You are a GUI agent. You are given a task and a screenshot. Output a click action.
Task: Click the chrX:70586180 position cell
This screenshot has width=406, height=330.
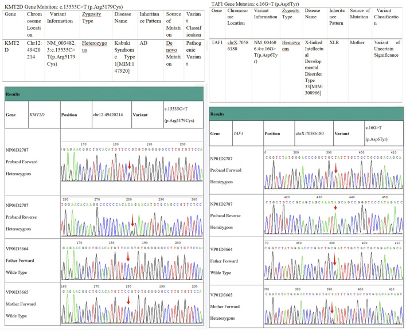pyautogui.click(x=314, y=133)
